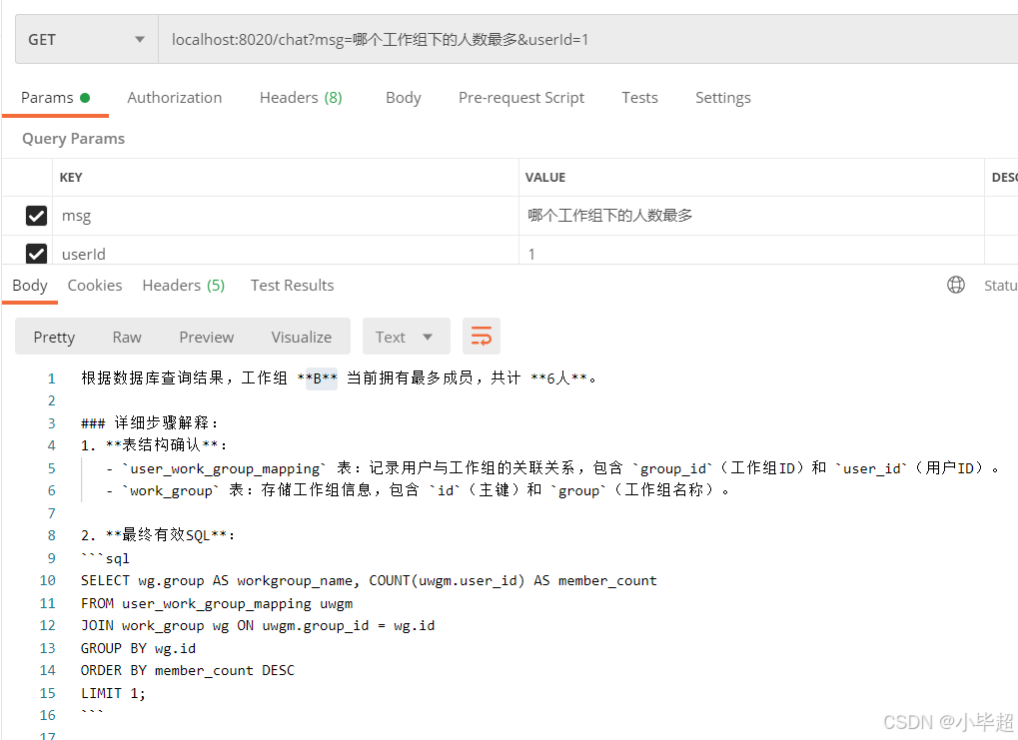Open the response Cookies tab
The height and width of the screenshot is (740, 1018).
[x=95, y=286]
